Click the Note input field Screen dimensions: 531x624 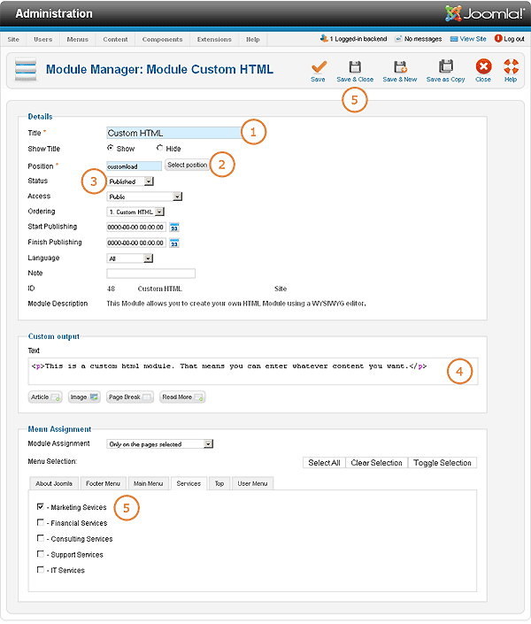point(150,273)
